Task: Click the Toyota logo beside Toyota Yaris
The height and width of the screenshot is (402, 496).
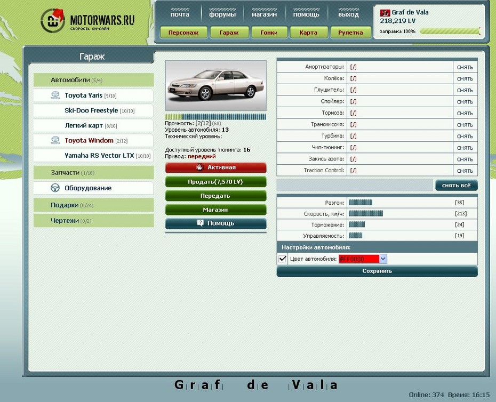Action: [x=55, y=95]
